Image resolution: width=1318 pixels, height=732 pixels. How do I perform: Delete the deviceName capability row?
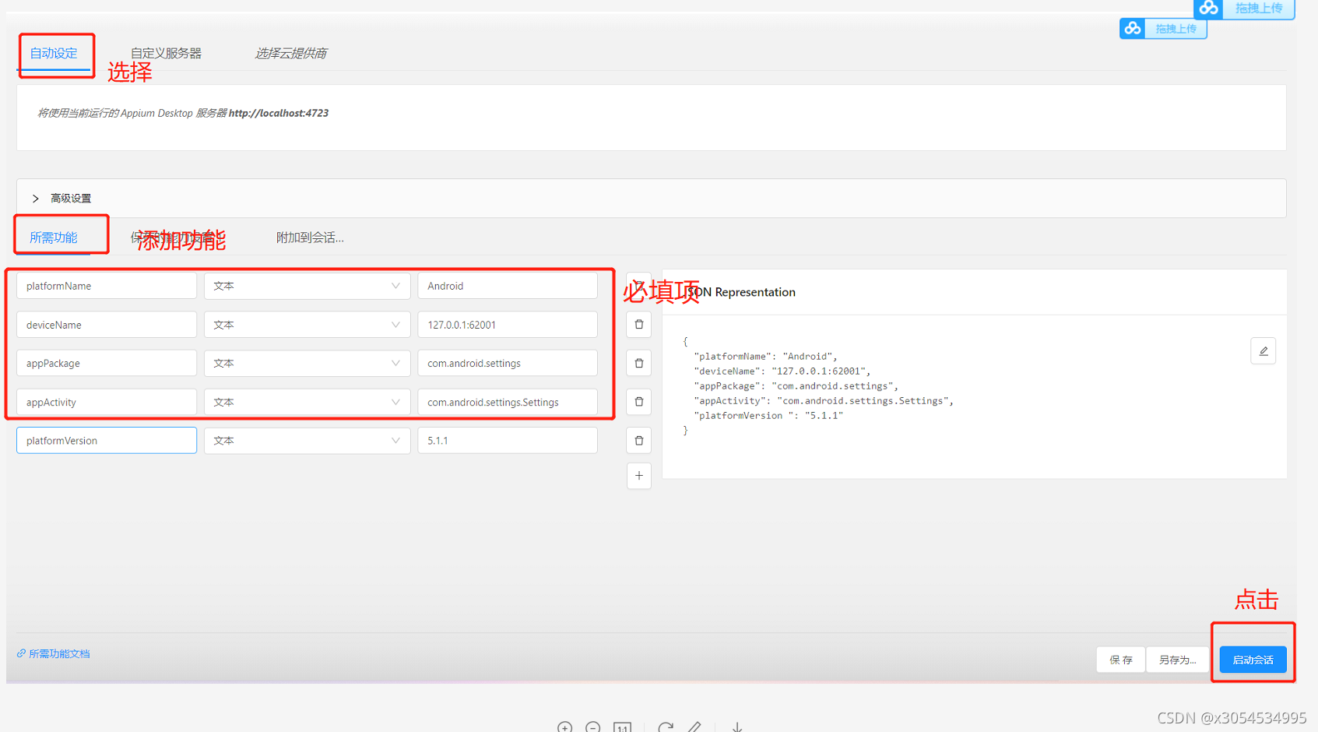[x=639, y=325]
